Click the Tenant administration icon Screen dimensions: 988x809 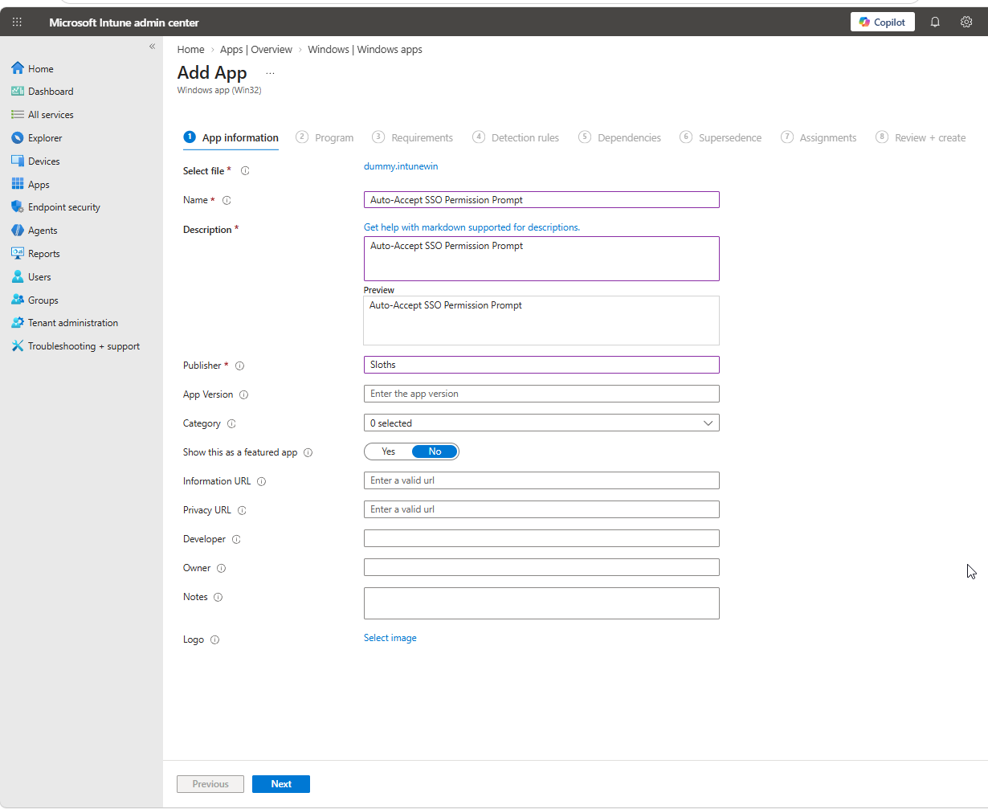pos(18,323)
